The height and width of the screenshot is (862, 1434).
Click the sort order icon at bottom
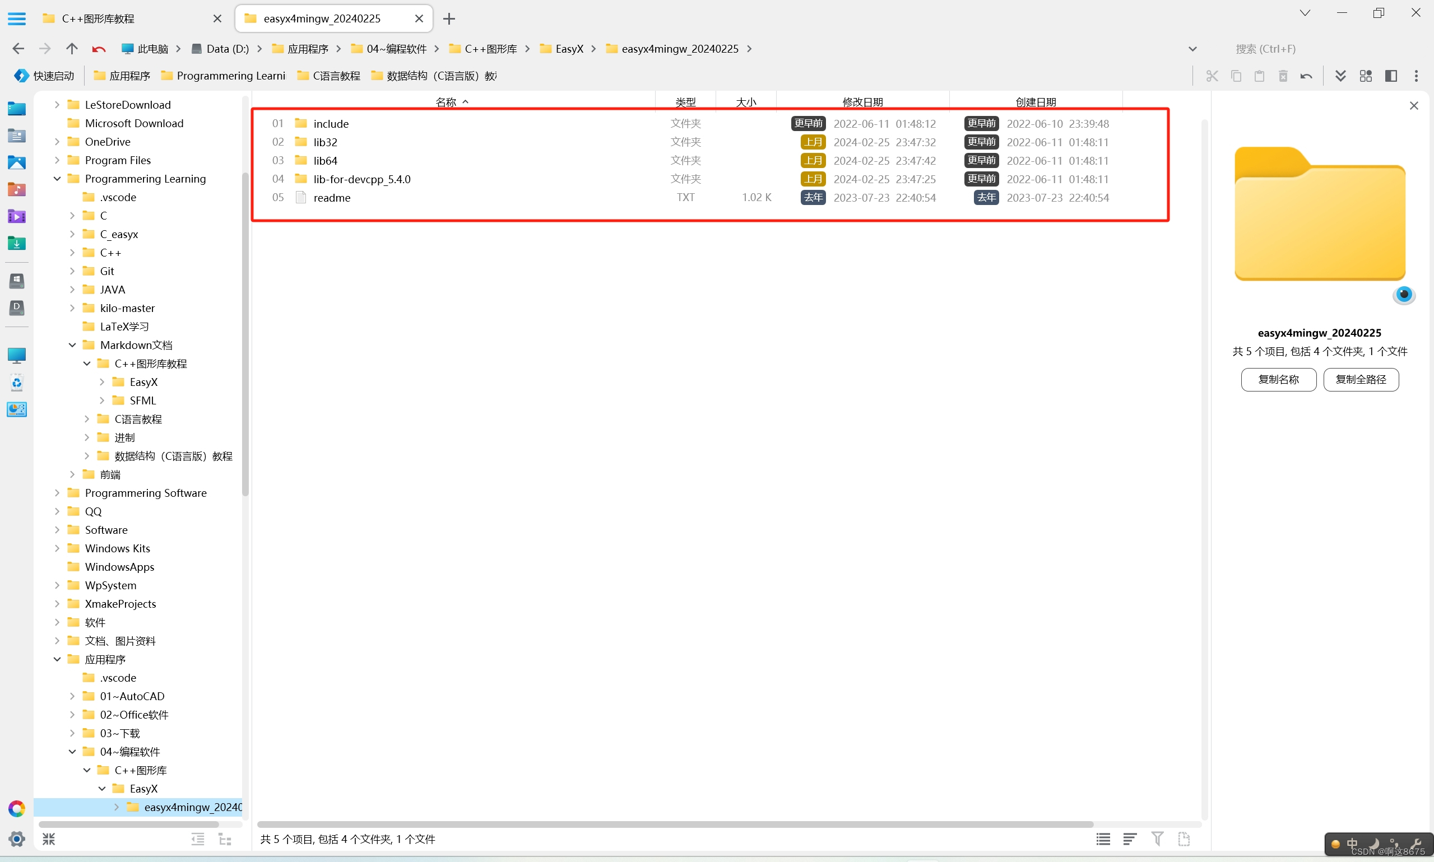click(x=1130, y=839)
